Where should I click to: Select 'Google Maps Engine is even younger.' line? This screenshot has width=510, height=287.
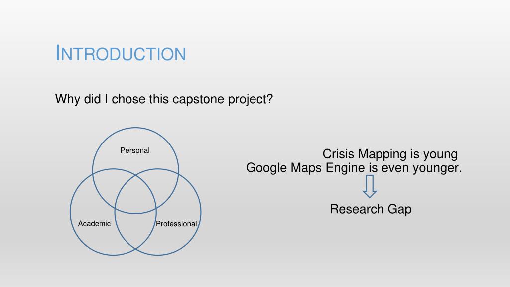click(354, 168)
